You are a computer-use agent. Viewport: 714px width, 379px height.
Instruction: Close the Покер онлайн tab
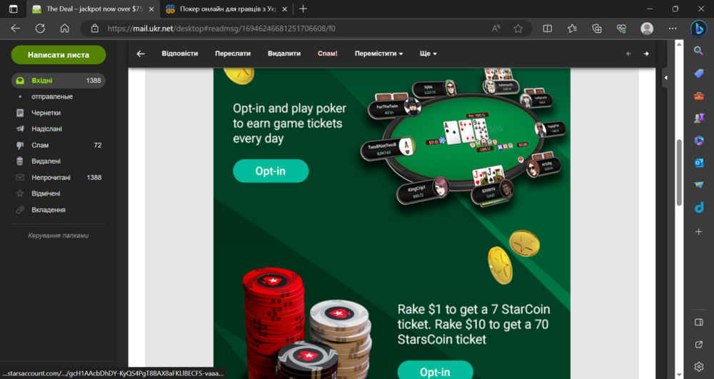click(285, 9)
